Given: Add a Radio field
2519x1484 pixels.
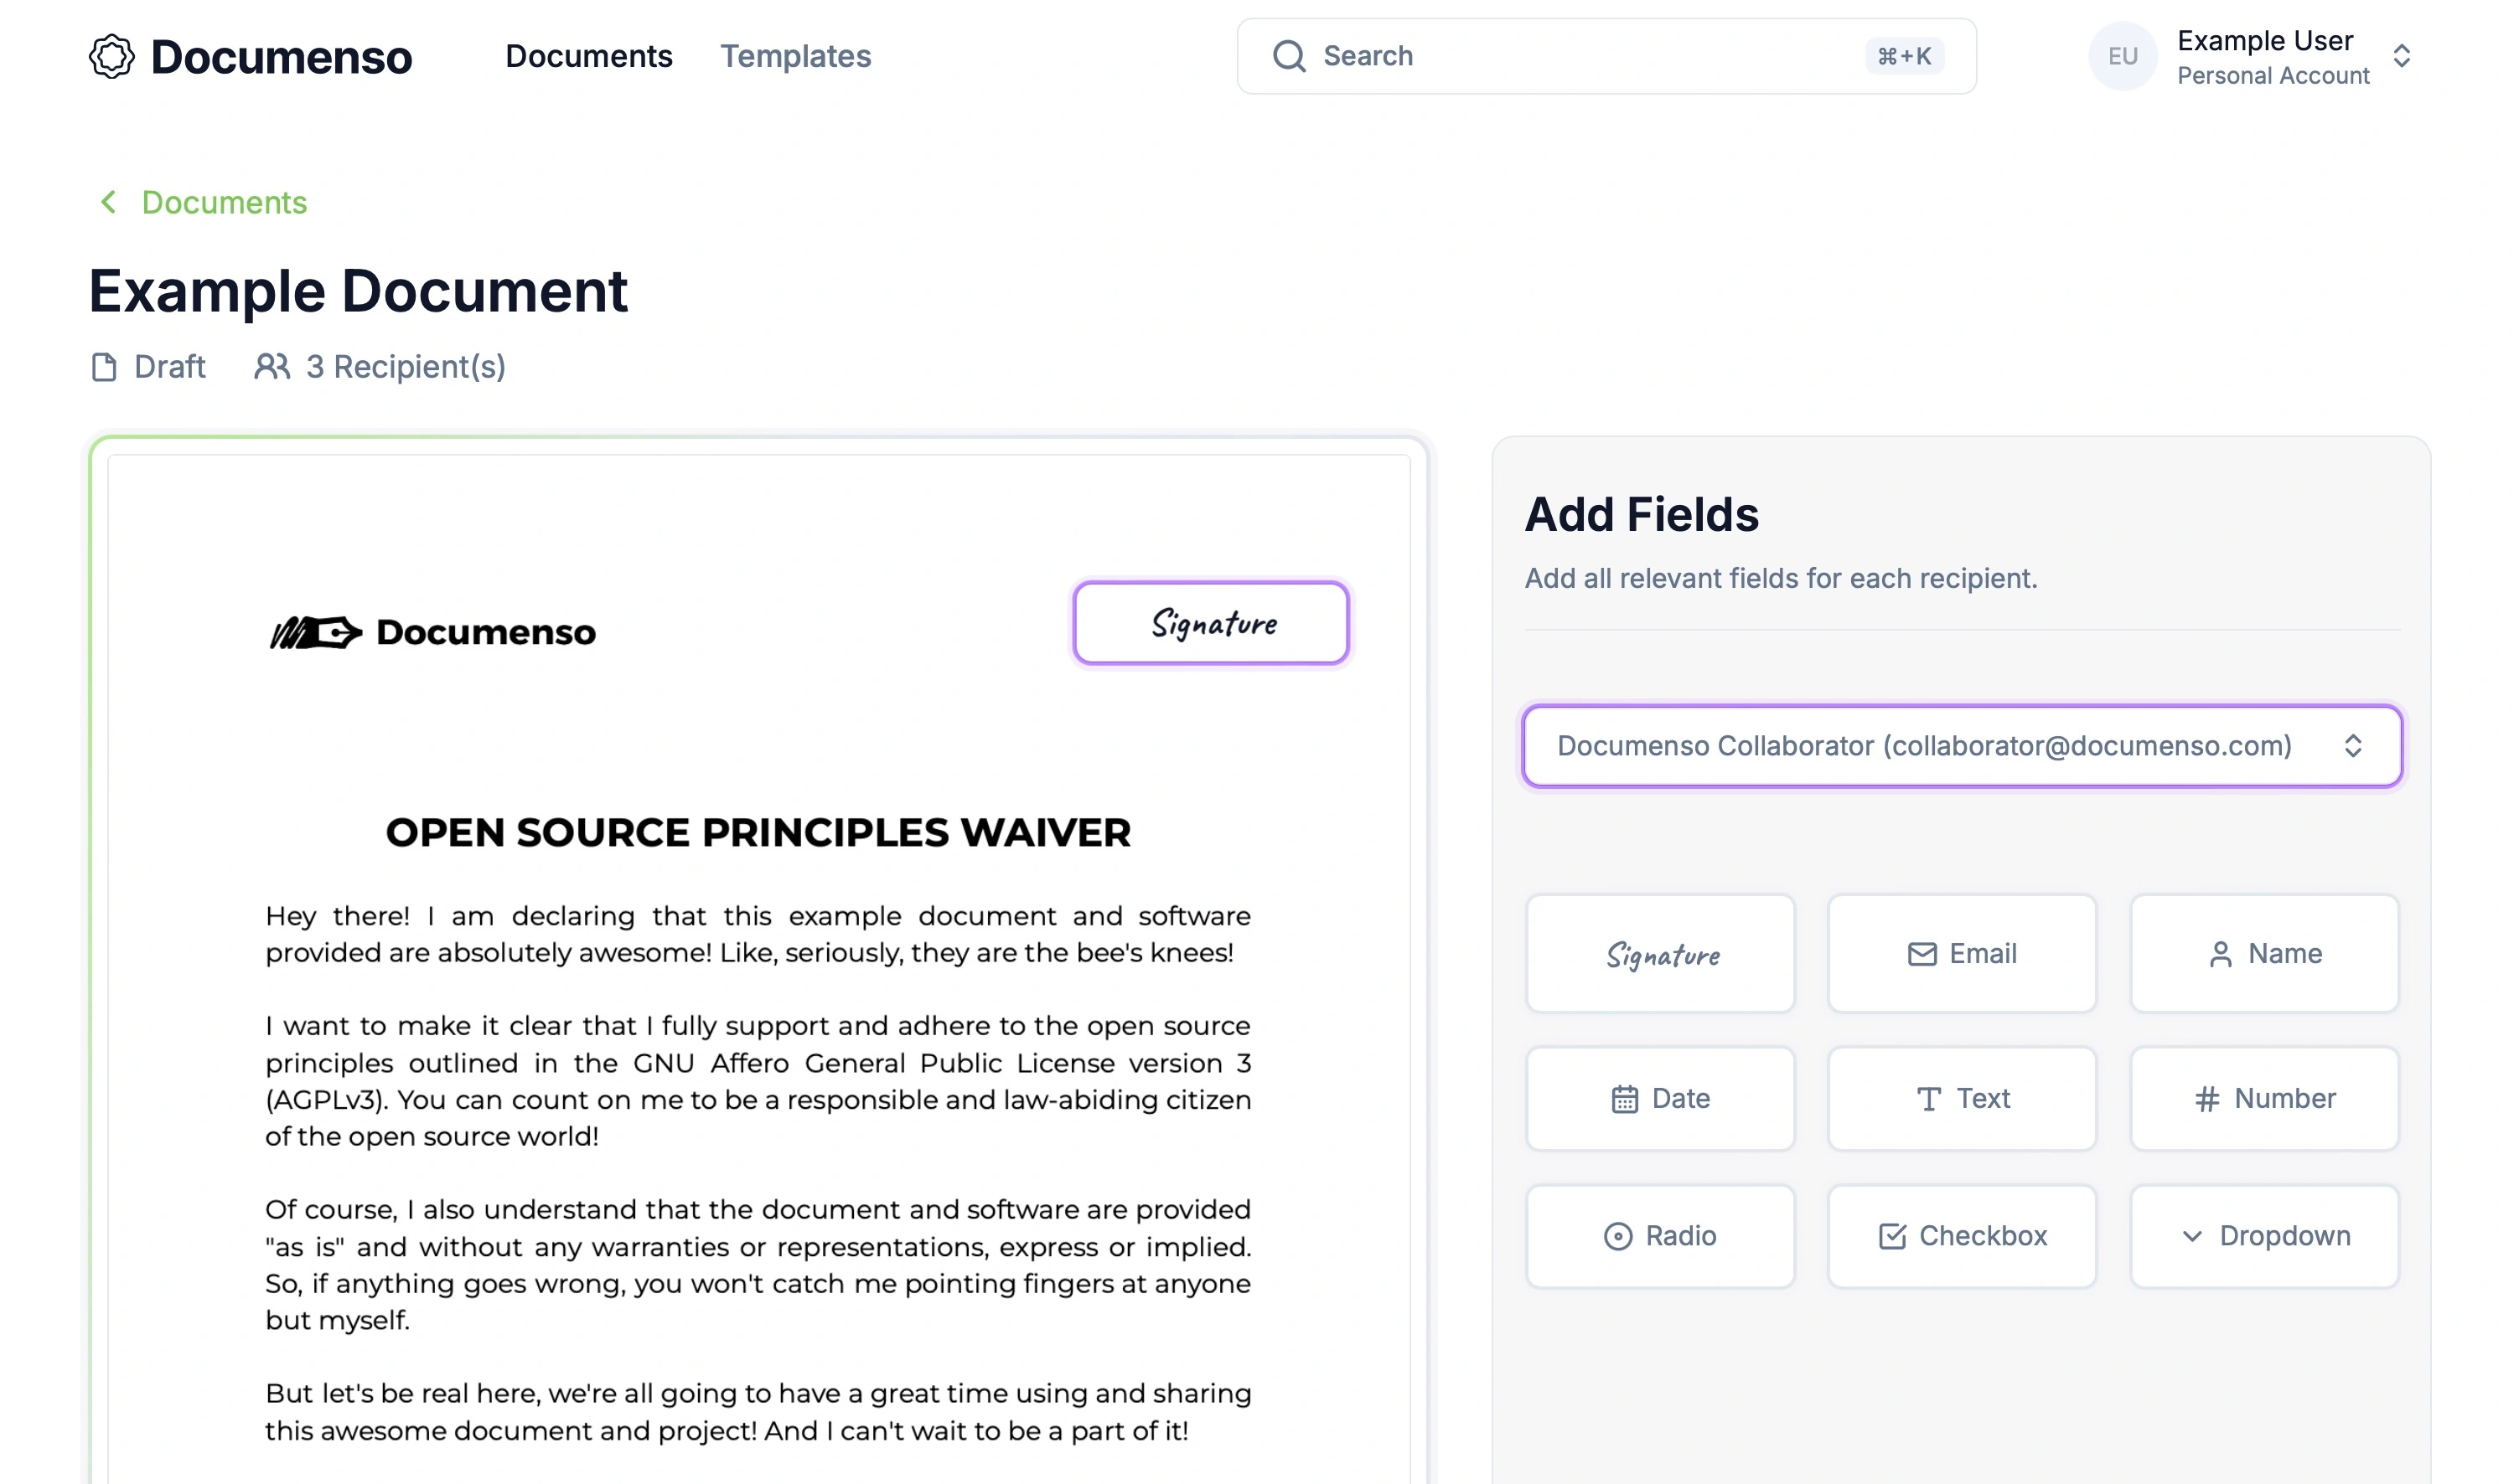Looking at the screenshot, I should tap(1660, 1236).
